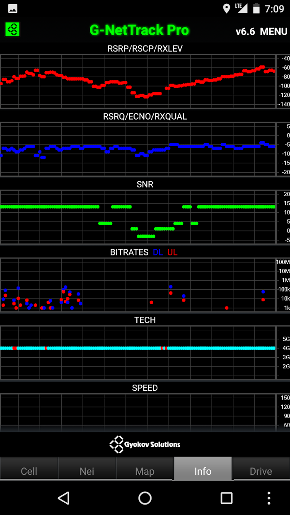Tap the green G-NetTrack logo icon

pos(12,29)
